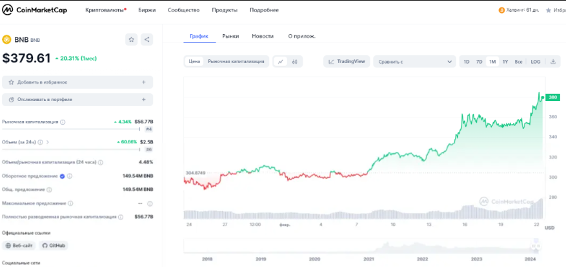Click plus icon on Добавить в избранное
Screen dimensions: 566x267
click(144, 82)
